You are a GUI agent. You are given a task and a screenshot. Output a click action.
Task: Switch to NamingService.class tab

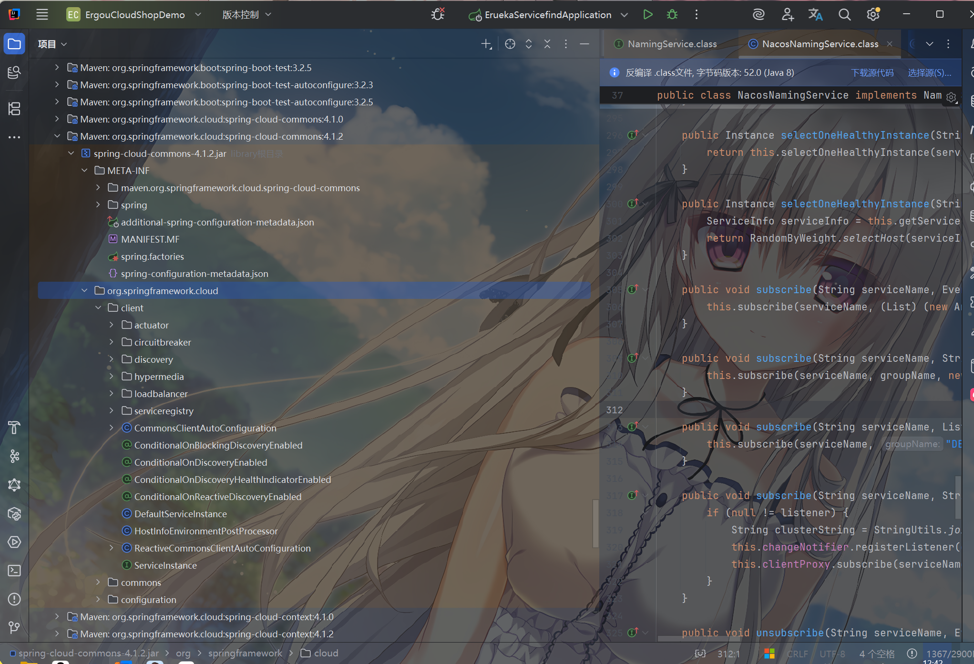point(666,44)
